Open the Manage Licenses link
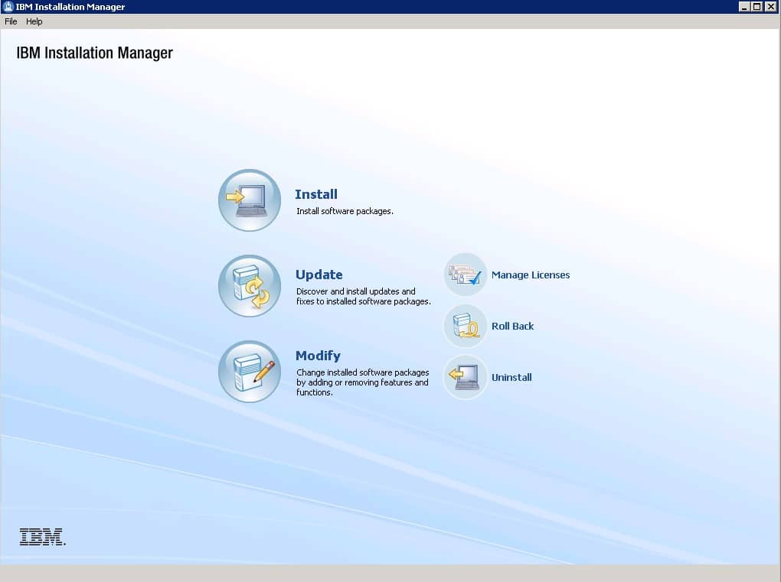This screenshot has width=781, height=582. pos(531,275)
